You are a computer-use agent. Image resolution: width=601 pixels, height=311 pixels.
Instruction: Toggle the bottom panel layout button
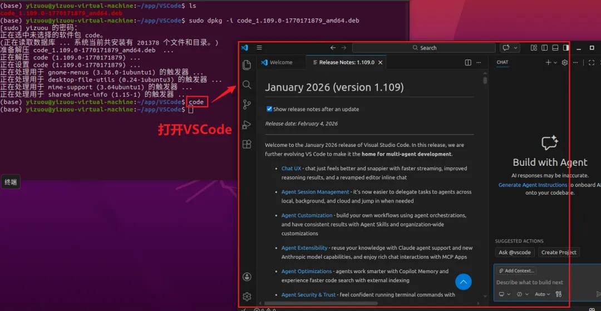click(555, 48)
